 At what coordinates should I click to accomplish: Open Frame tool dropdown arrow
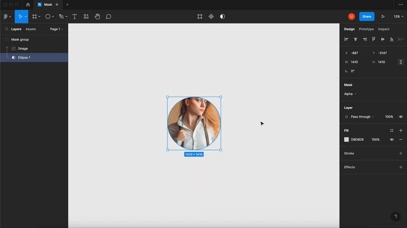click(39, 17)
